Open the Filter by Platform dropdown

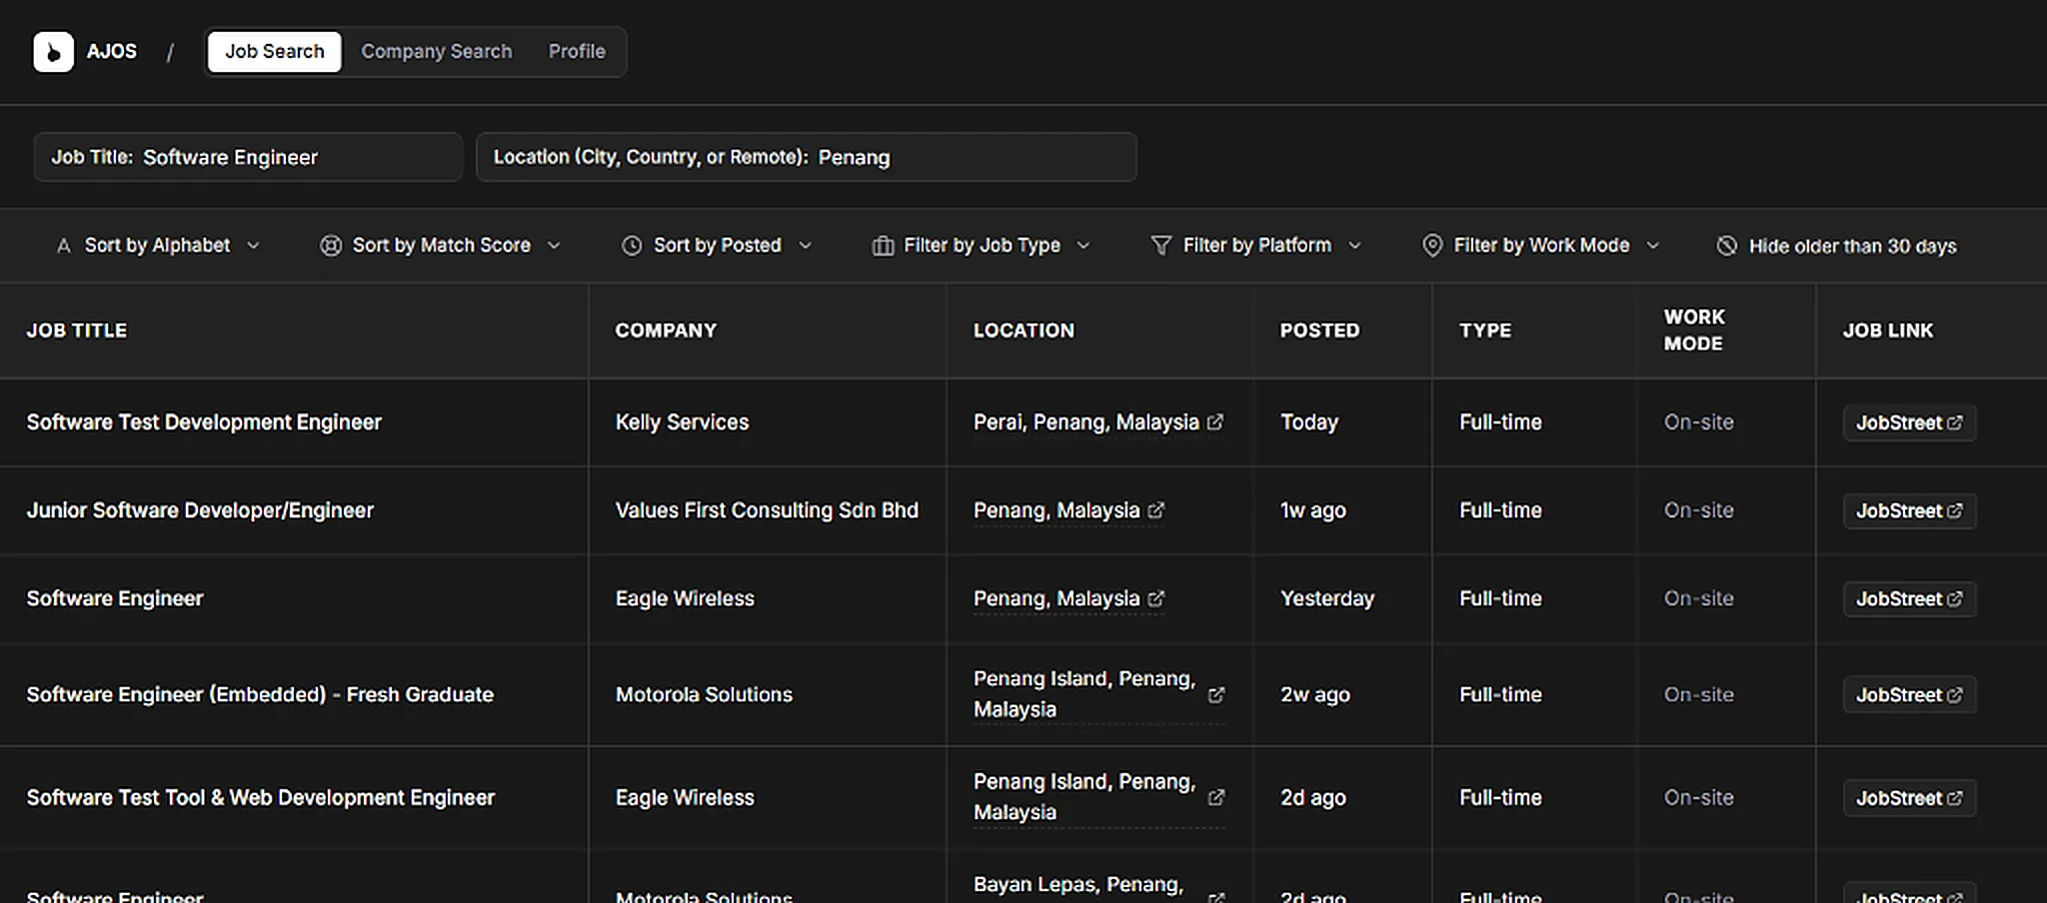[x=1257, y=246]
